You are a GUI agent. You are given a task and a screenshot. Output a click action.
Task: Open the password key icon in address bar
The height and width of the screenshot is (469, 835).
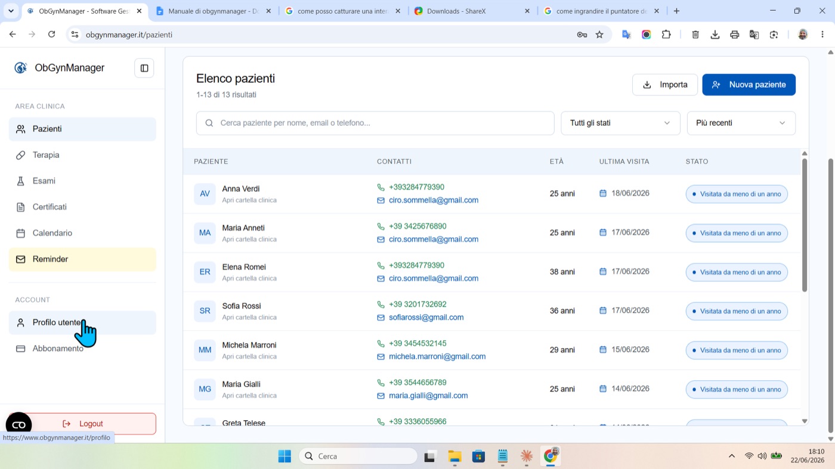(x=582, y=35)
